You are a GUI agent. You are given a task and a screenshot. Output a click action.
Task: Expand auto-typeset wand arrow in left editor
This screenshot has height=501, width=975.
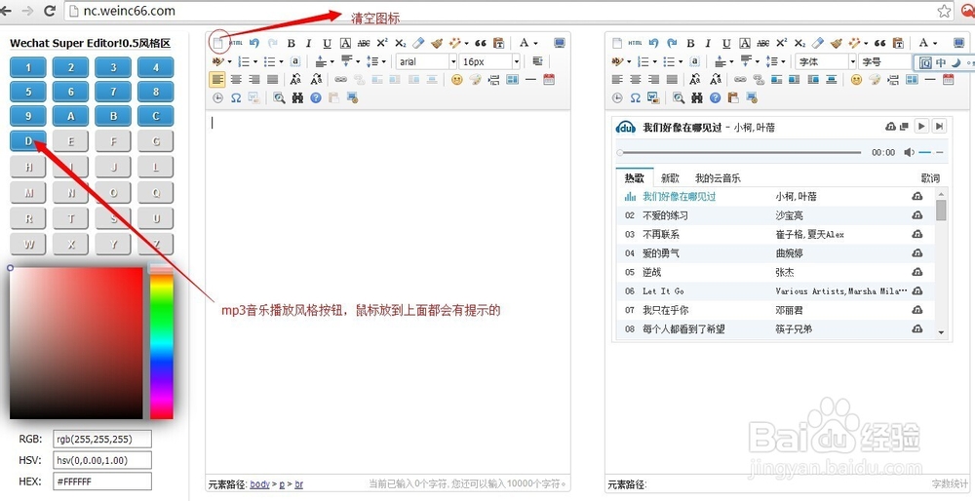tap(466, 44)
